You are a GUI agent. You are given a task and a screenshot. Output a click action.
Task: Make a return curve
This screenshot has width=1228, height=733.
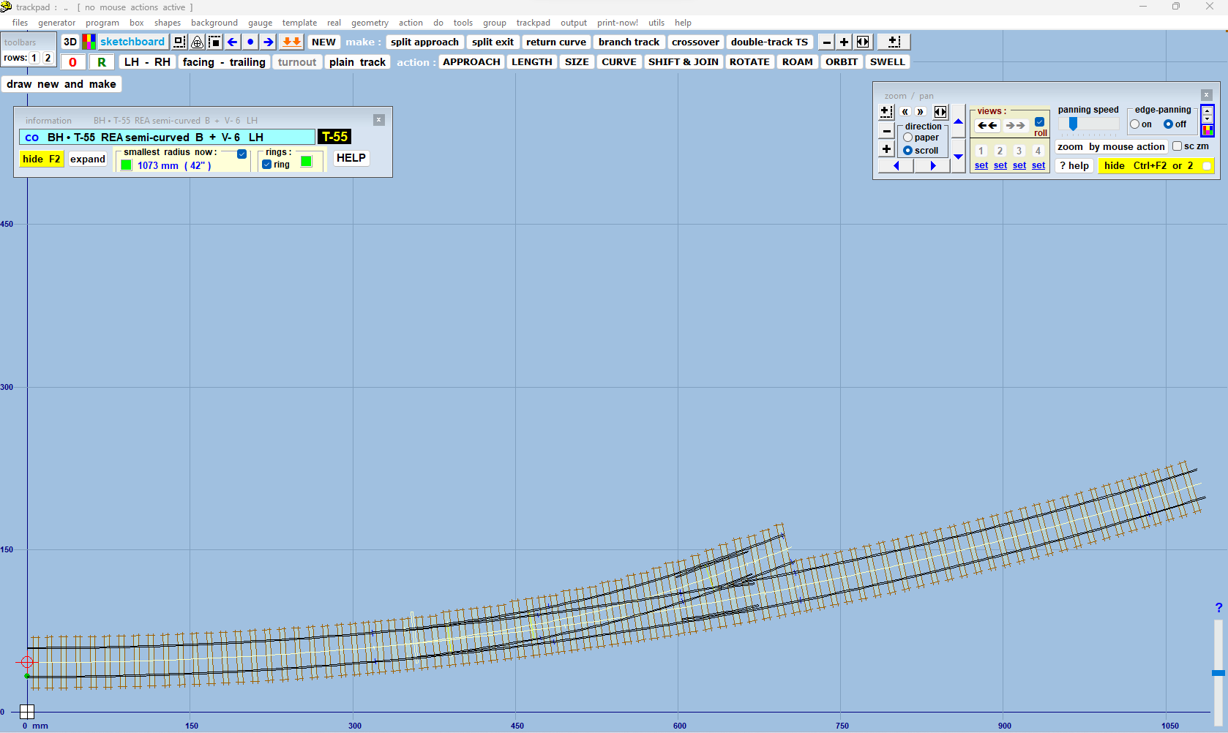point(556,42)
